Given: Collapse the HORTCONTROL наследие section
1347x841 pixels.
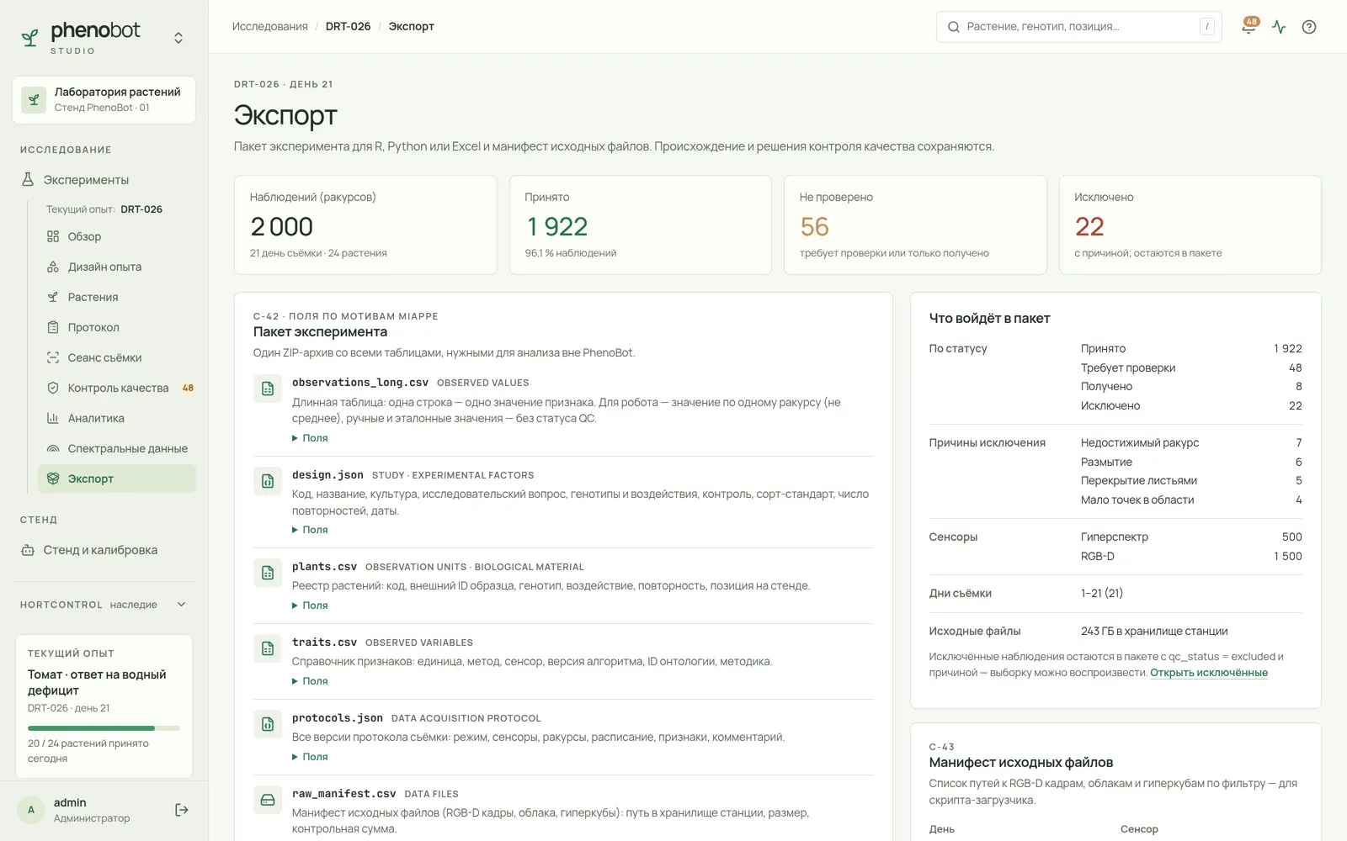Looking at the screenshot, I should [x=181, y=605].
